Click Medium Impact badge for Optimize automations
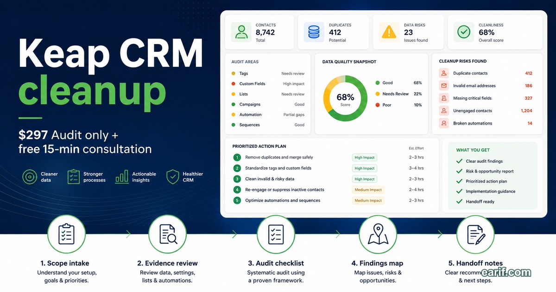 coord(368,200)
